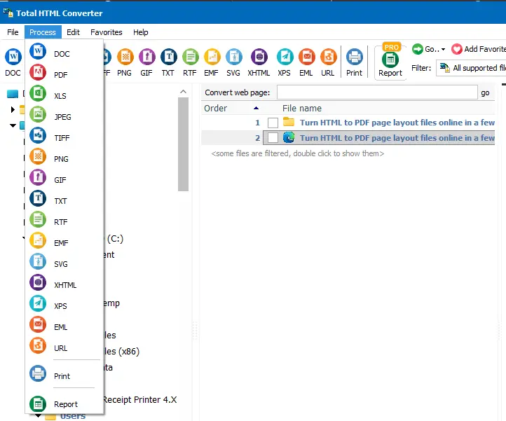Select the (C:) drive tree item

pyautogui.click(x=114, y=239)
